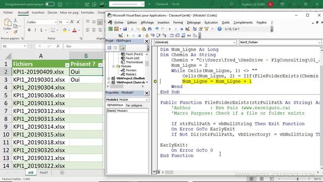This screenshot has width=323, height=182.
Task: Select Fonction module in project tree
Action: (131, 70)
